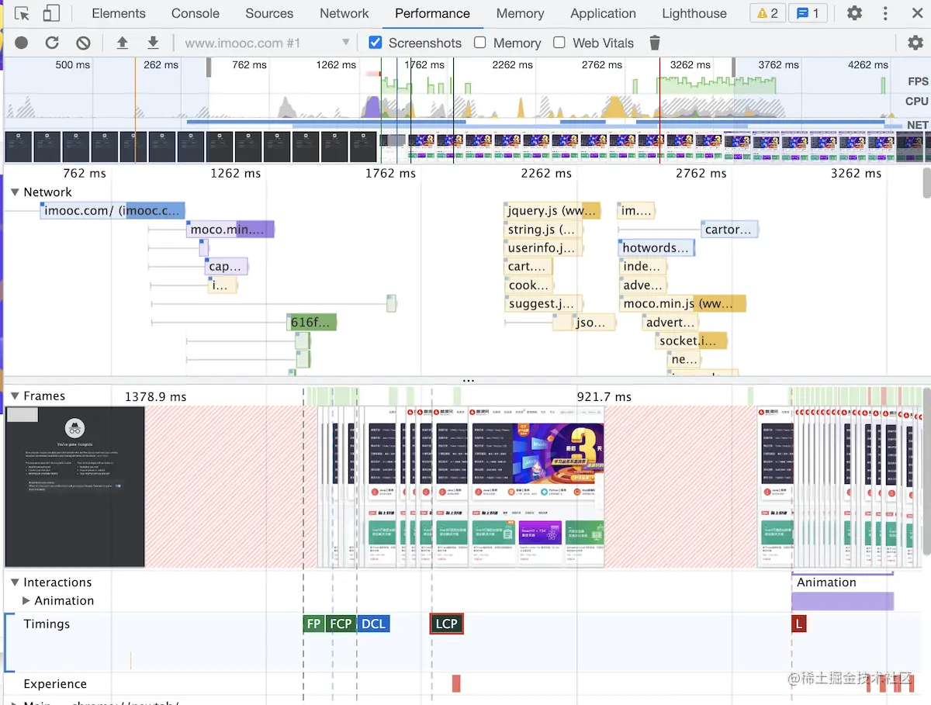Screen dimensions: 931x705
Task: Toggle the Memory checkbox
Action: (x=480, y=43)
